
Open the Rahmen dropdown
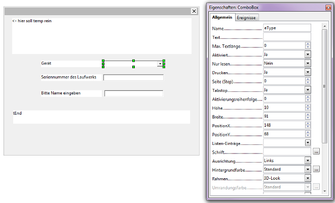pos(308,178)
